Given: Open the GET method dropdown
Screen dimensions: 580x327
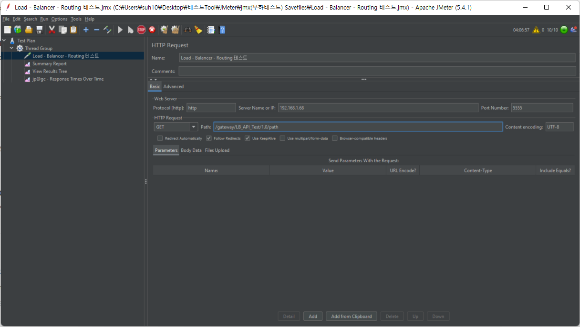Looking at the screenshot, I should pyautogui.click(x=193, y=127).
